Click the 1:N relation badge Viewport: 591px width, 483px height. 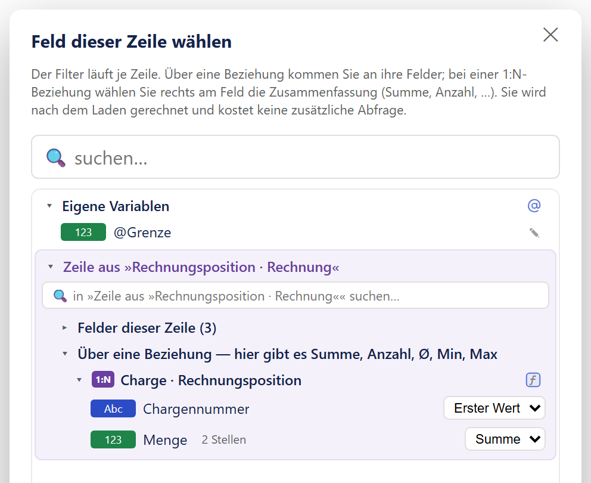point(103,380)
